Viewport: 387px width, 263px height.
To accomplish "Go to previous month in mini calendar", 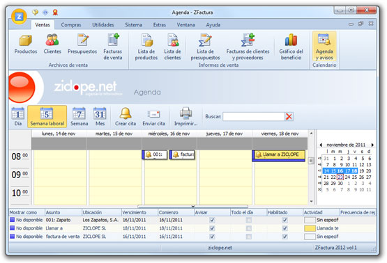I will pos(321,145).
